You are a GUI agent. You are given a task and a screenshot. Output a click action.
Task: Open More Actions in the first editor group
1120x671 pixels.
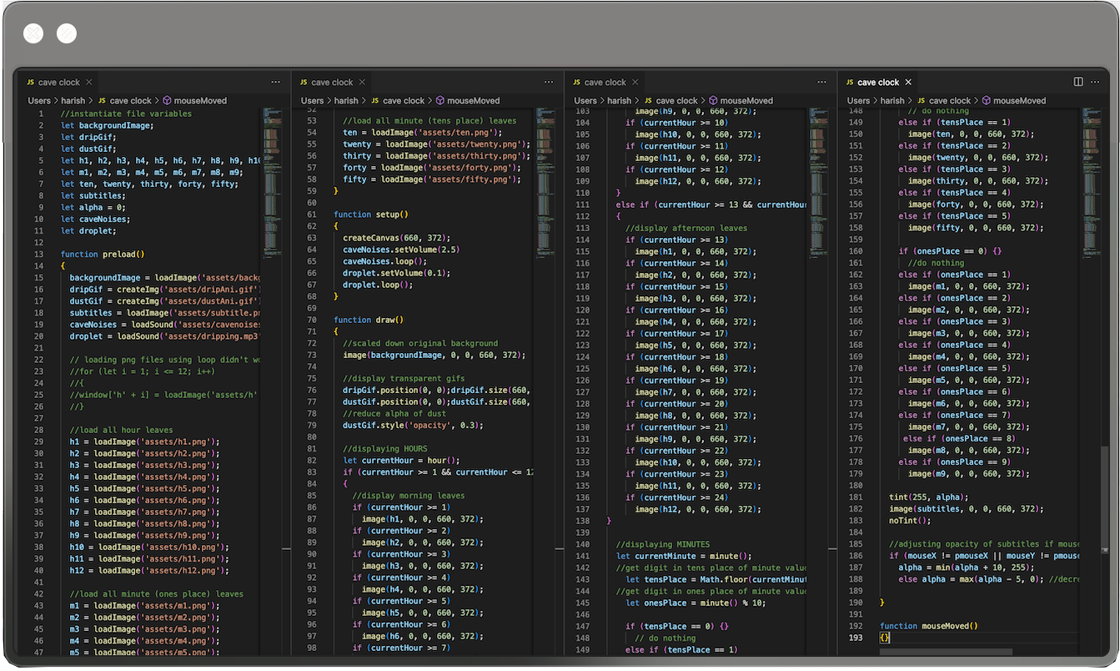point(275,82)
